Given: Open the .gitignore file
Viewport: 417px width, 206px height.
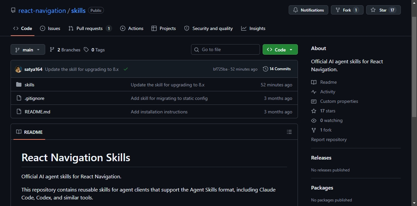Looking at the screenshot, I should (x=34, y=98).
